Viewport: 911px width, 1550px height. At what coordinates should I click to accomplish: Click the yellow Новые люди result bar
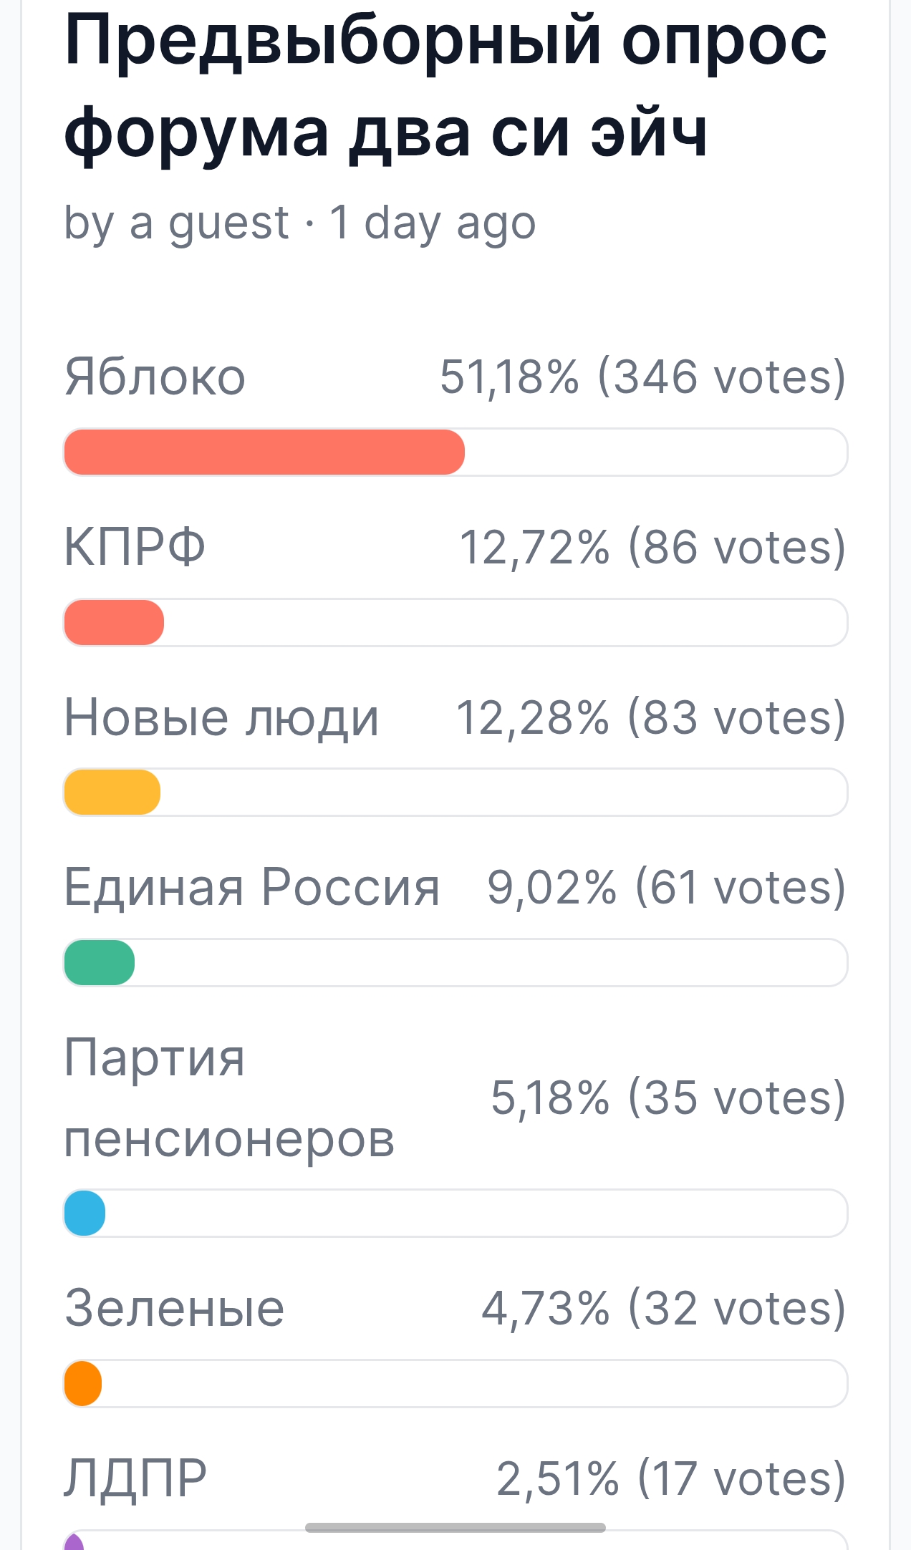pos(112,792)
